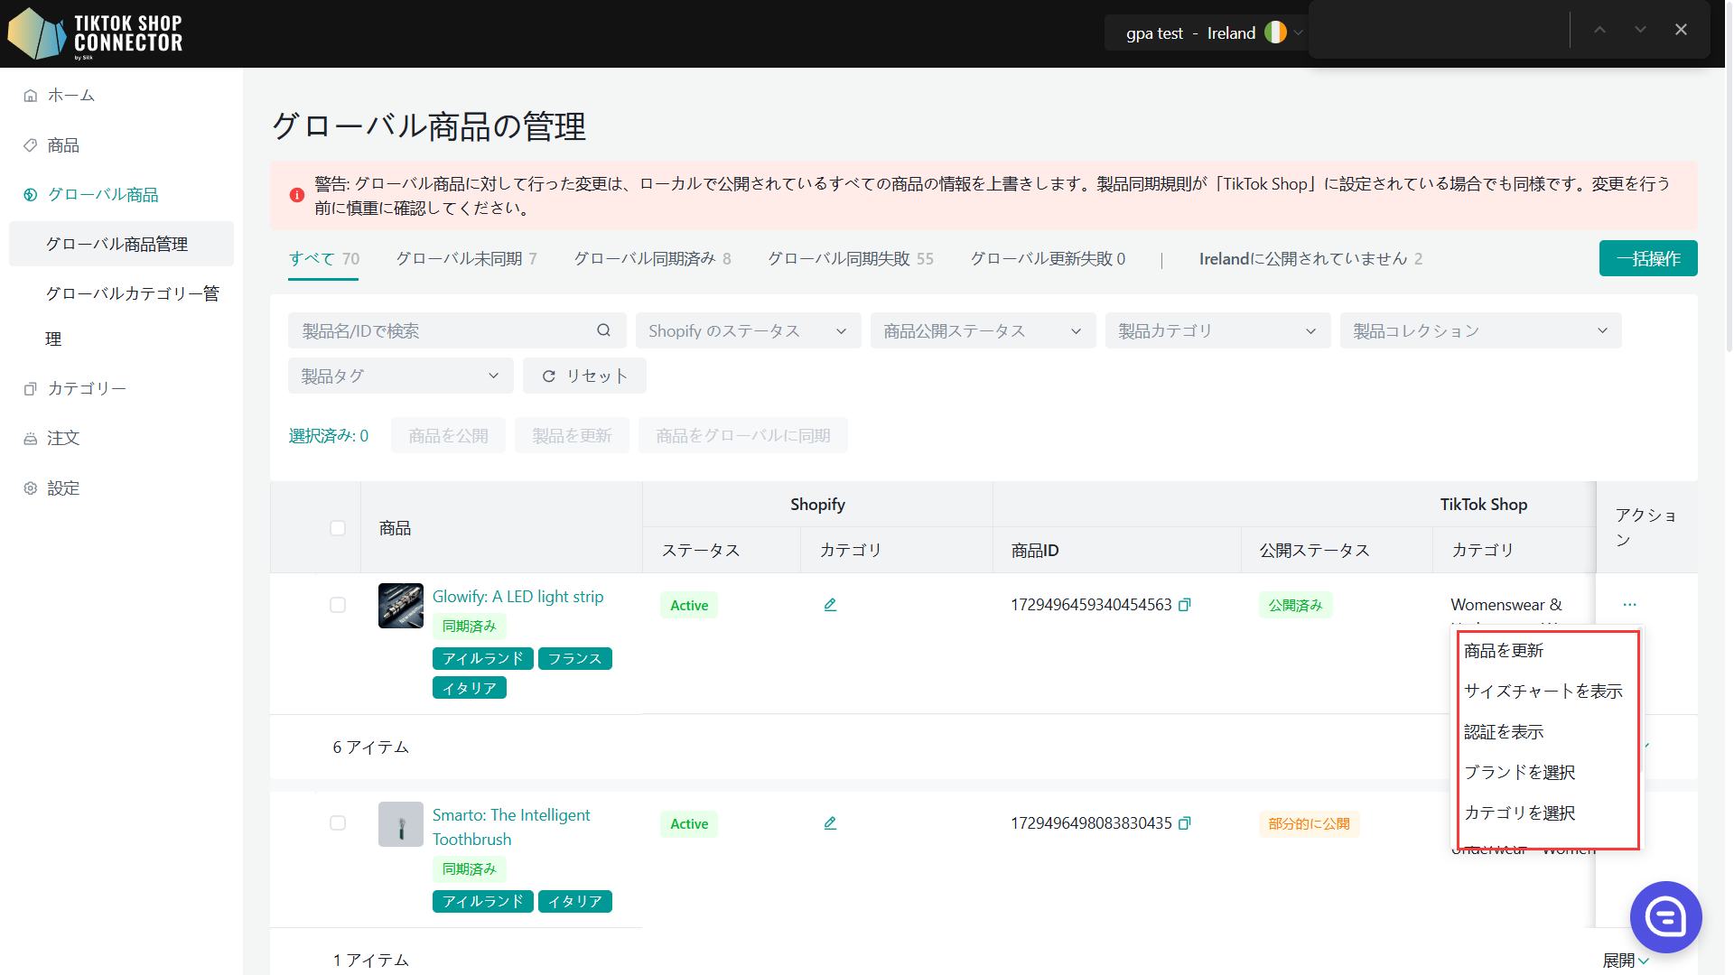
Task: Click the TikTok Shop Connector logo
Action: [x=96, y=33]
